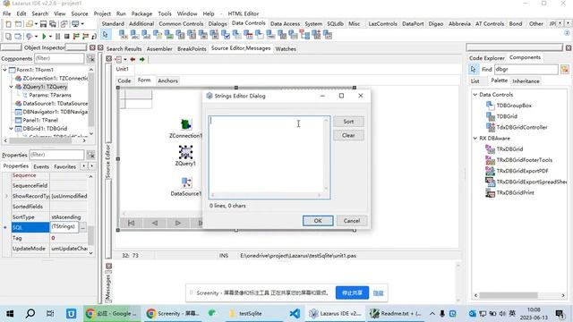Viewport: 573px width, 322px height.
Task: Select the ZConnection1 component on form
Action: [185, 124]
